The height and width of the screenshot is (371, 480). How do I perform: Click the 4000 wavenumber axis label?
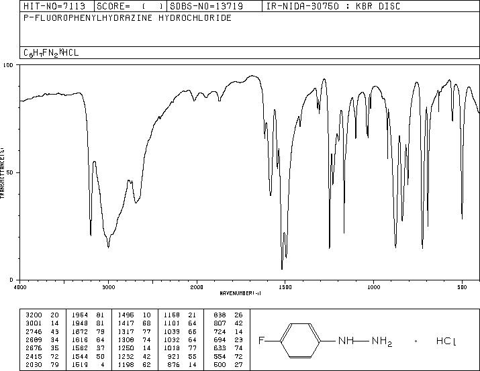click(20, 287)
